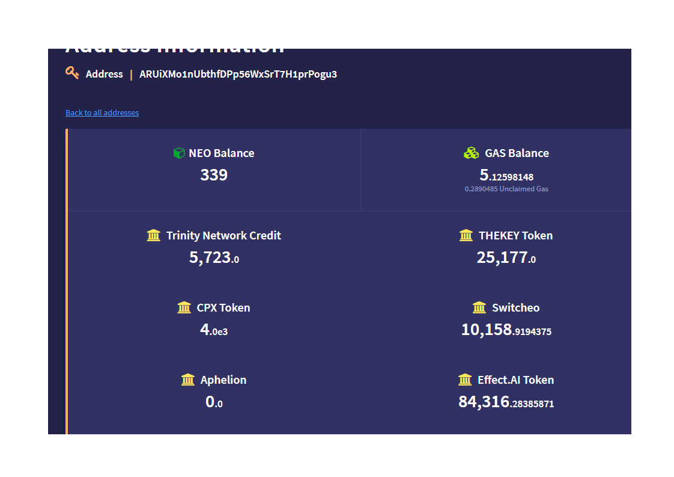The image size is (674, 477).
Task: Click the Aphelion label text
Action: 223,380
